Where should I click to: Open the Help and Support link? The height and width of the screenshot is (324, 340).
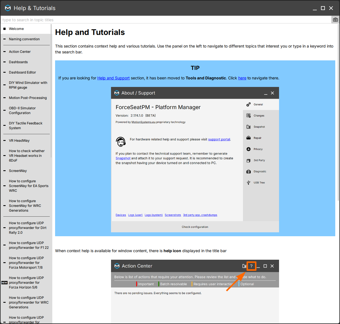click(x=114, y=78)
